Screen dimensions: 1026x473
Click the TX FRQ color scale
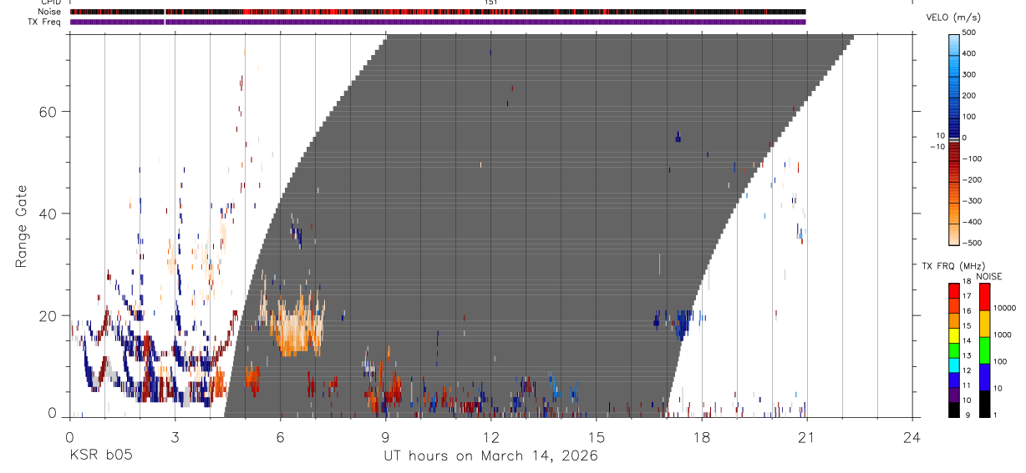point(954,350)
